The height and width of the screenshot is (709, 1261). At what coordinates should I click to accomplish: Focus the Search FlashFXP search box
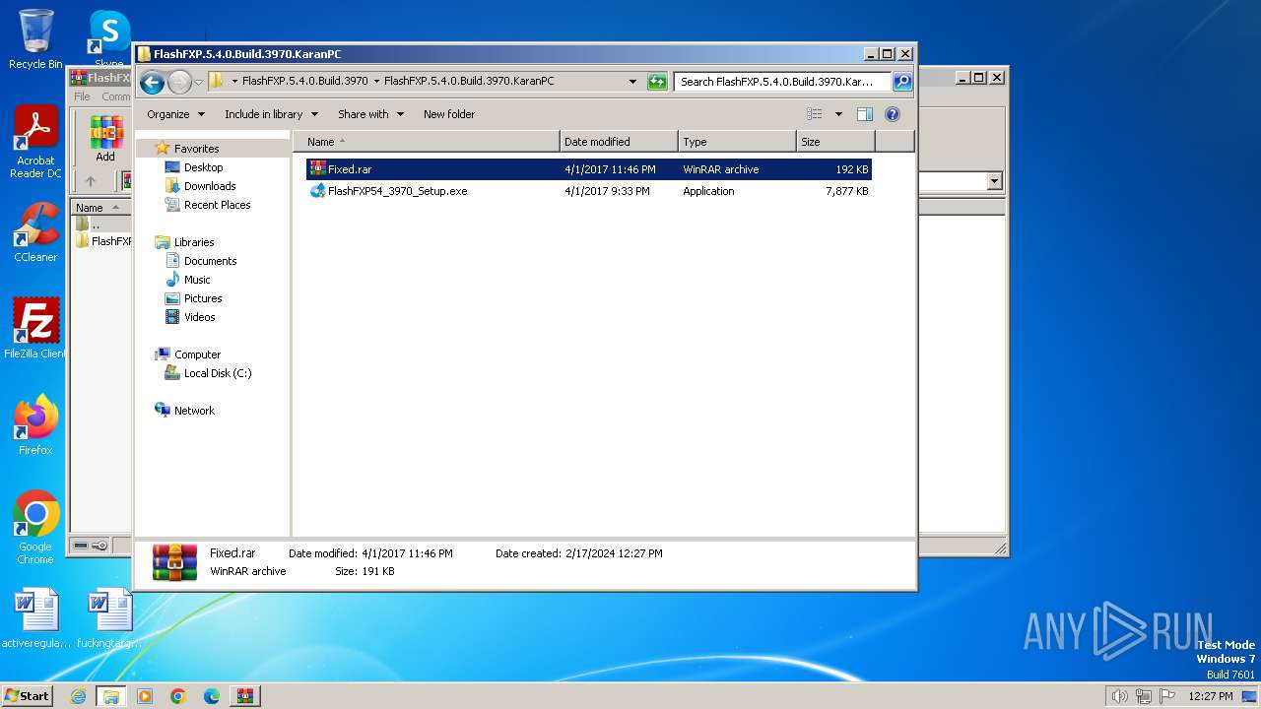tap(783, 82)
